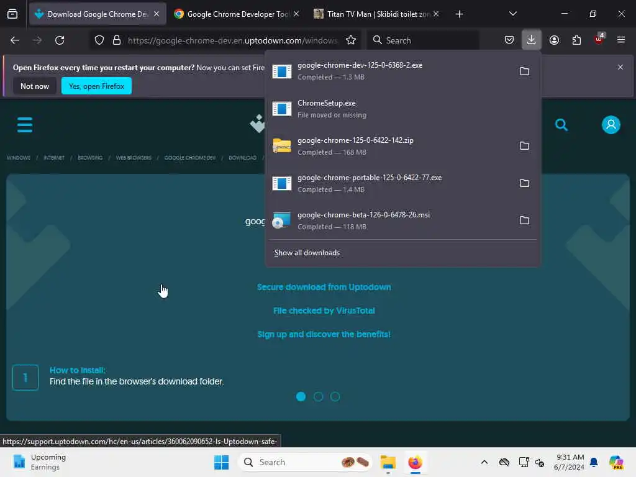
Task: Open the Upcoming Earnings widget
Action: coord(39,462)
